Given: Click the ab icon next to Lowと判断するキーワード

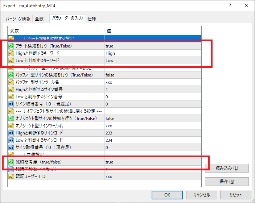Looking at the screenshot, I should coord(11,61).
